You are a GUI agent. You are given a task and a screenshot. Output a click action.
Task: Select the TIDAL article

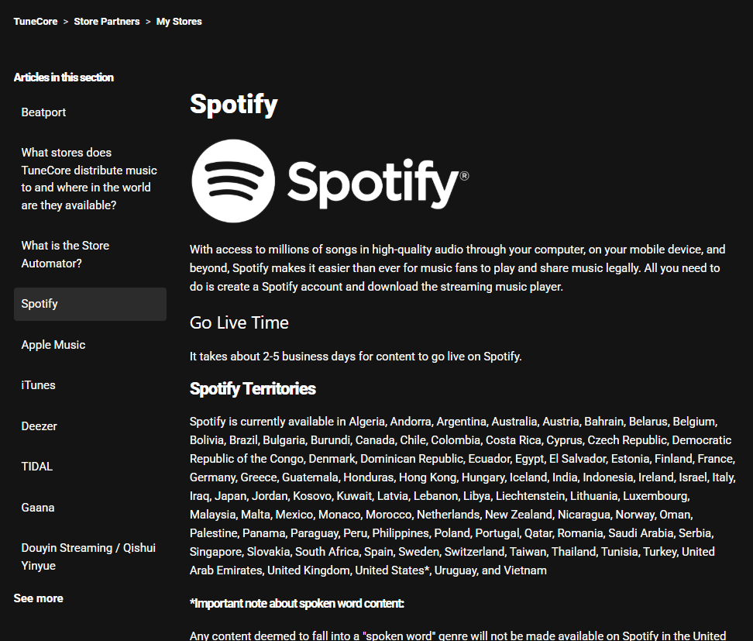click(36, 466)
